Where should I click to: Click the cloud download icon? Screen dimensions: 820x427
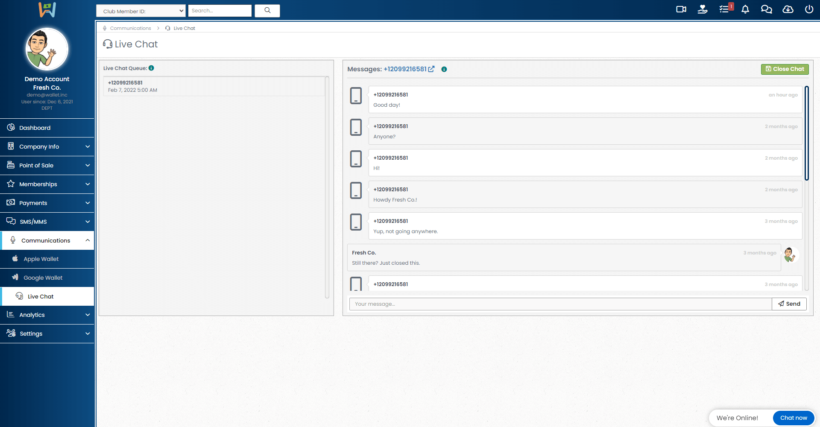(788, 9)
